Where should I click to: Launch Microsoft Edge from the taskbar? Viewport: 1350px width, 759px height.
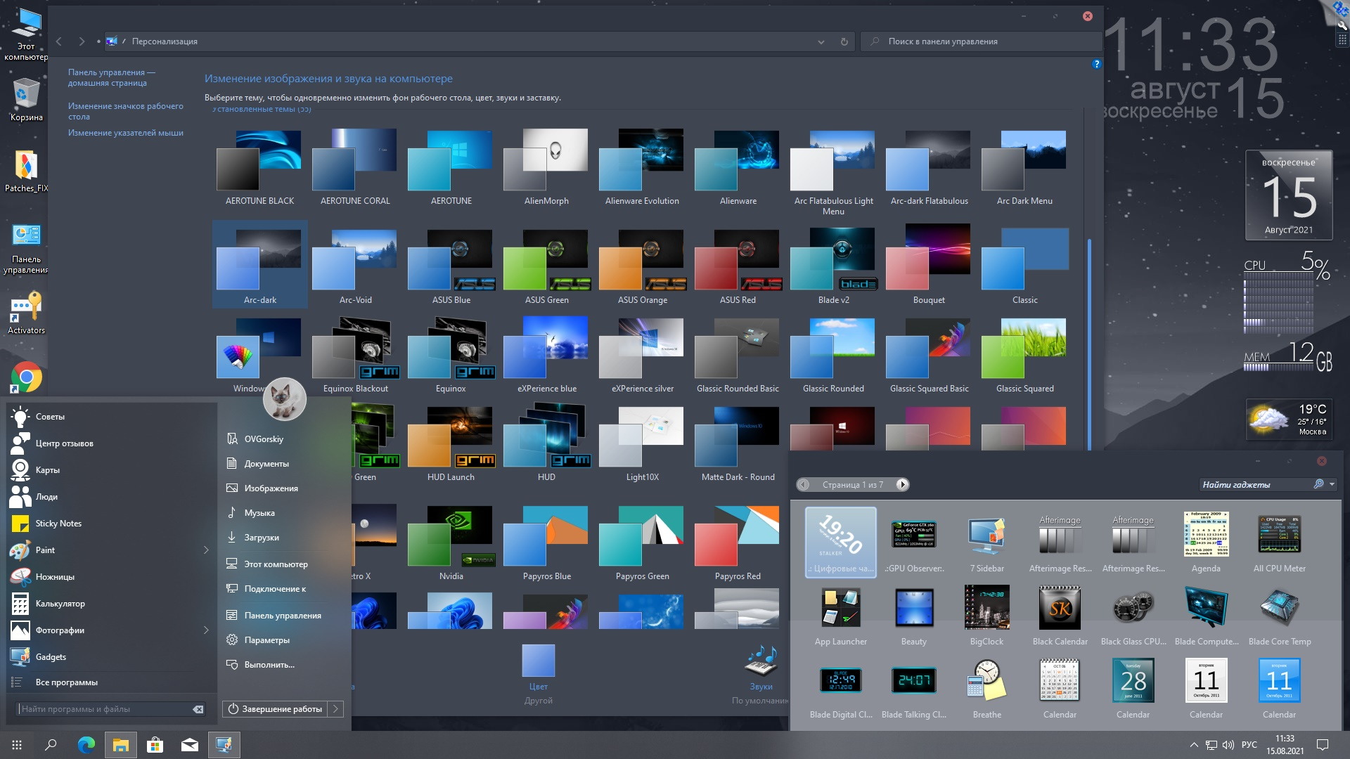[x=86, y=745]
